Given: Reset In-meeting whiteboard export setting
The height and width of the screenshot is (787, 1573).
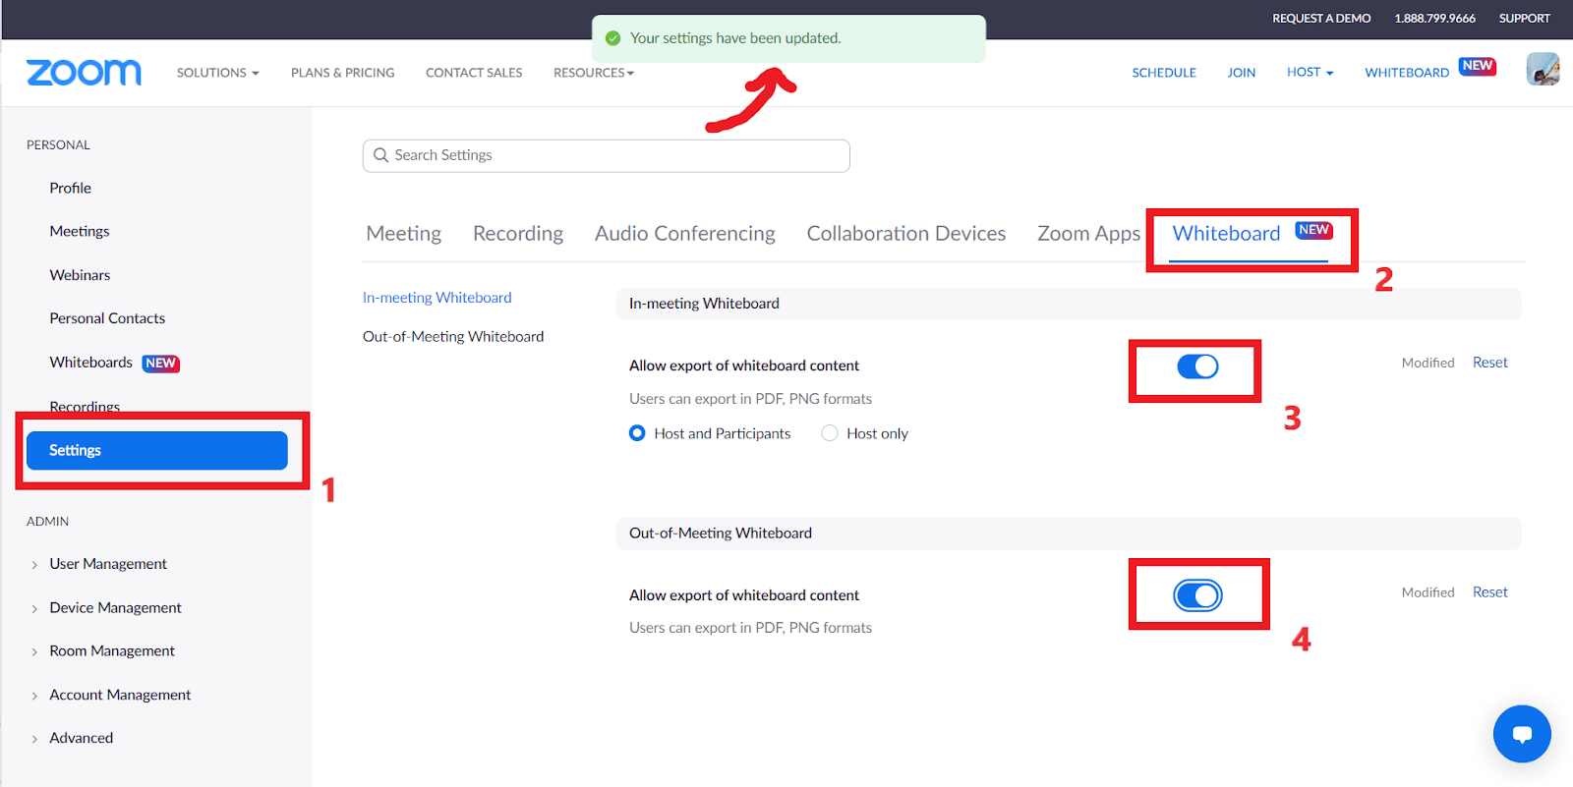Looking at the screenshot, I should tap(1489, 363).
